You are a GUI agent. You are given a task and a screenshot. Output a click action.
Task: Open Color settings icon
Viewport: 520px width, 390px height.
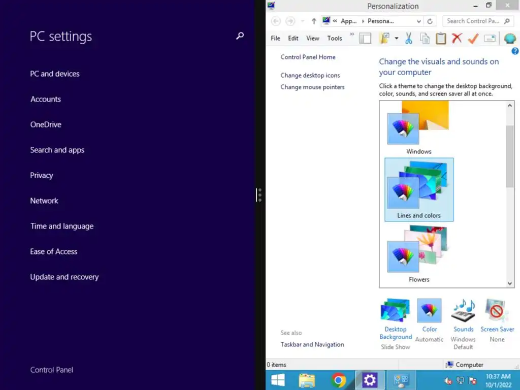pos(429,310)
